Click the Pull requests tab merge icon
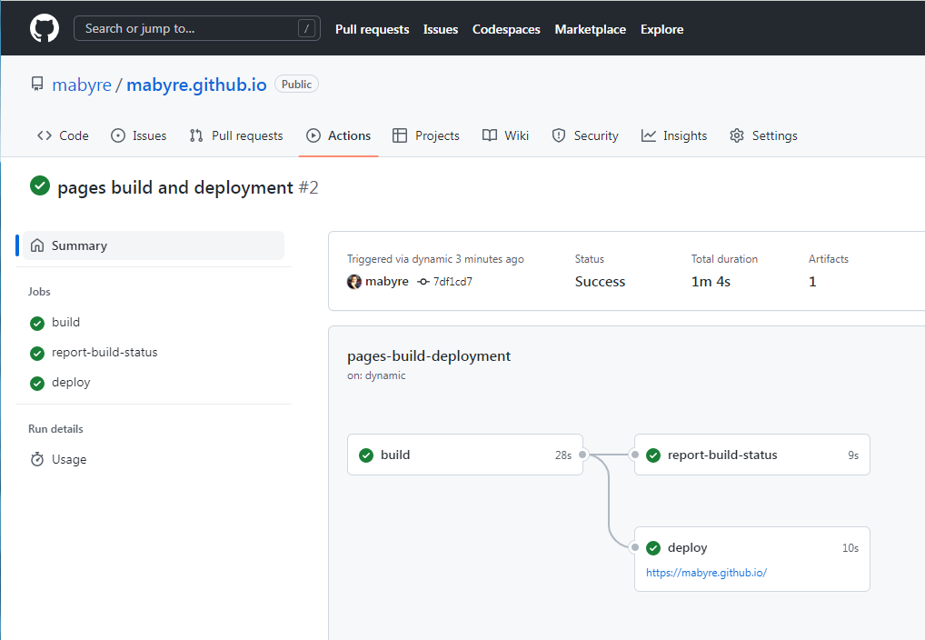The image size is (925, 640). click(x=196, y=135)
